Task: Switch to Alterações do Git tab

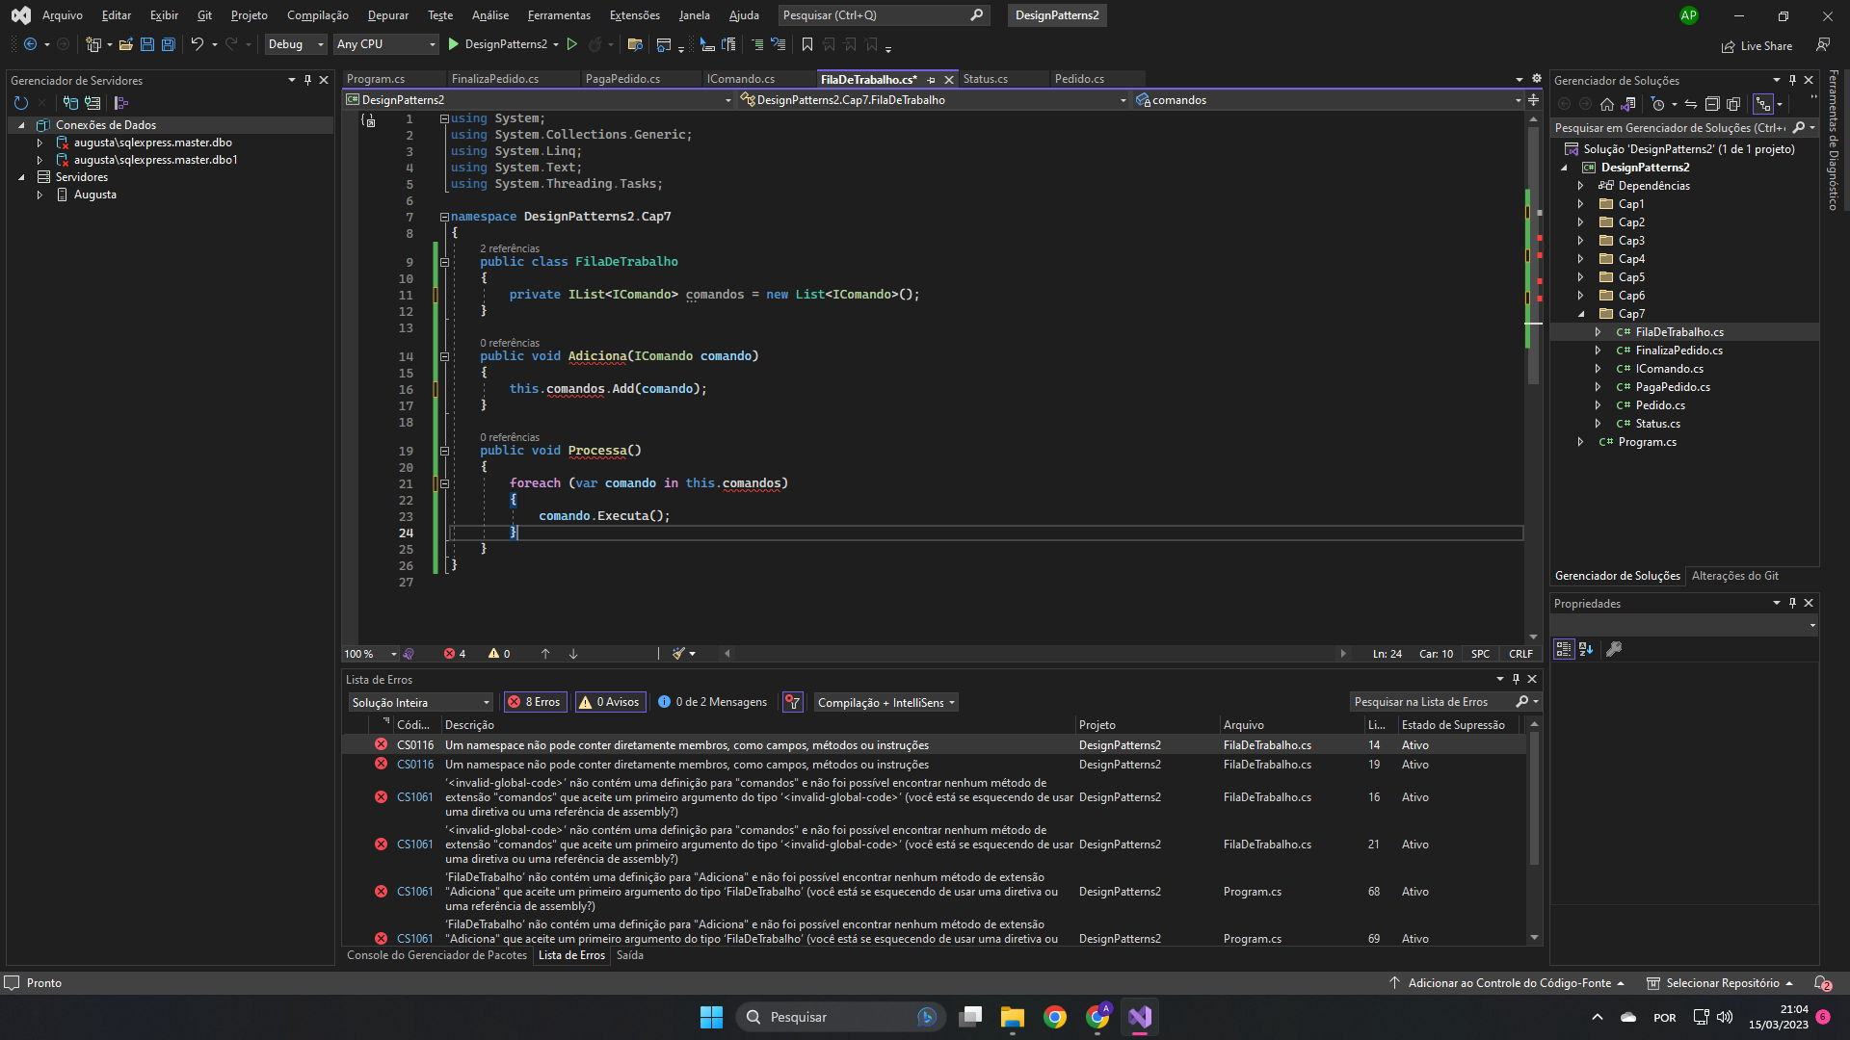Action: click(x=1734, y=576)
